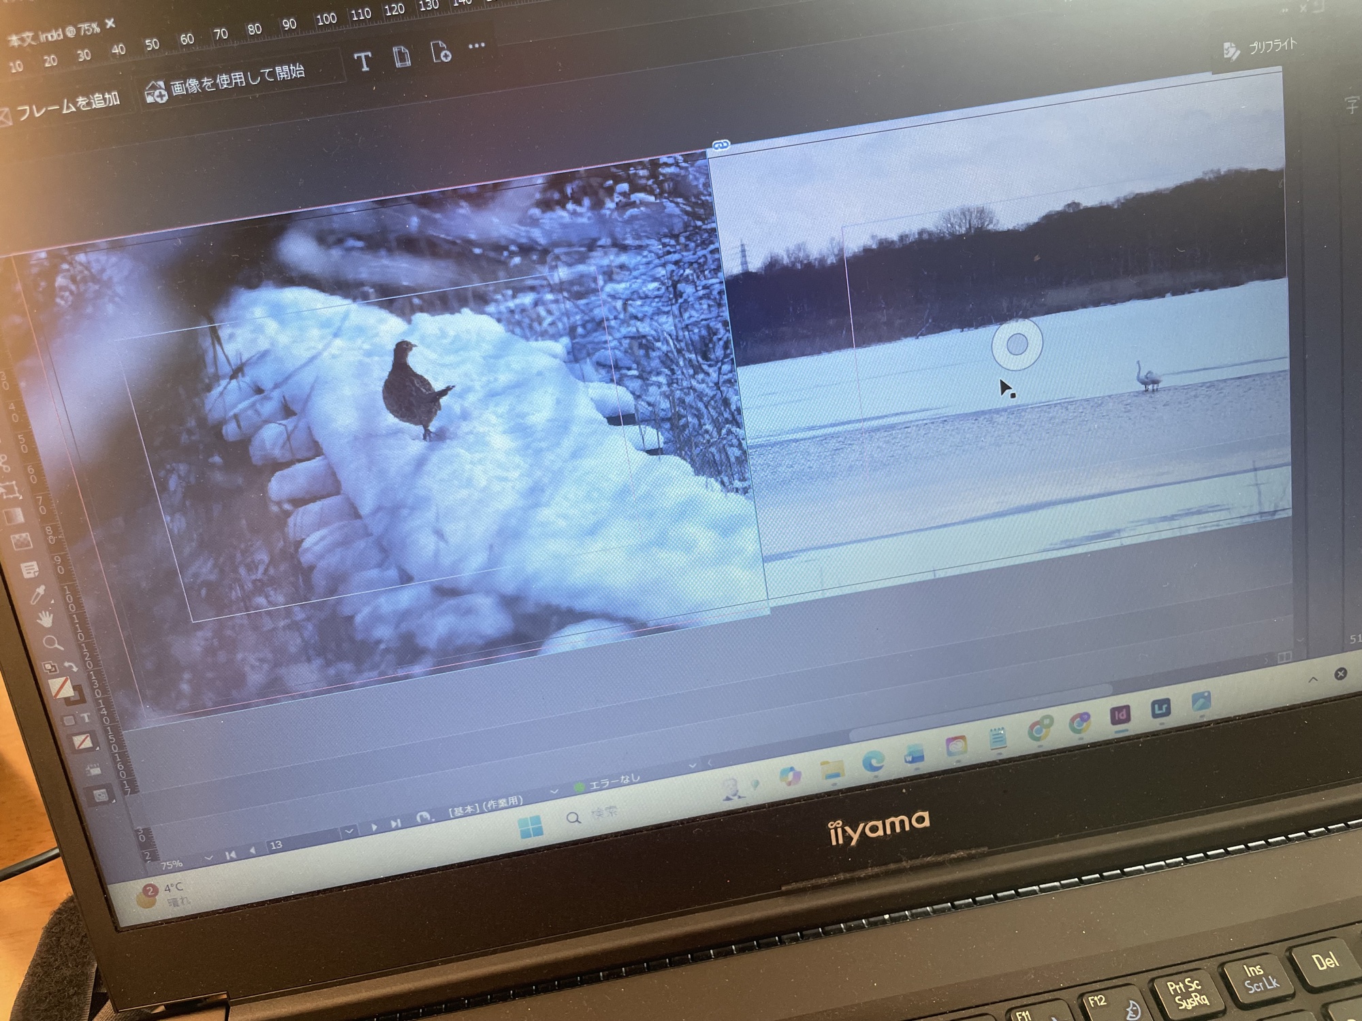
Task: Select the Gradient Swatch tool
Action: 14,517
